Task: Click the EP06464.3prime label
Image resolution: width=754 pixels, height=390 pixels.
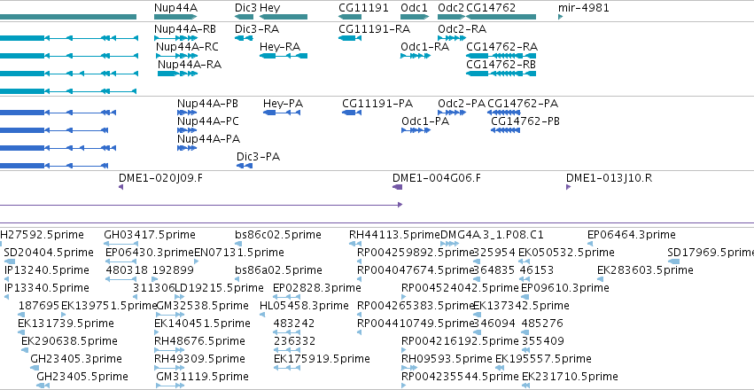Action: click(632, 235)
